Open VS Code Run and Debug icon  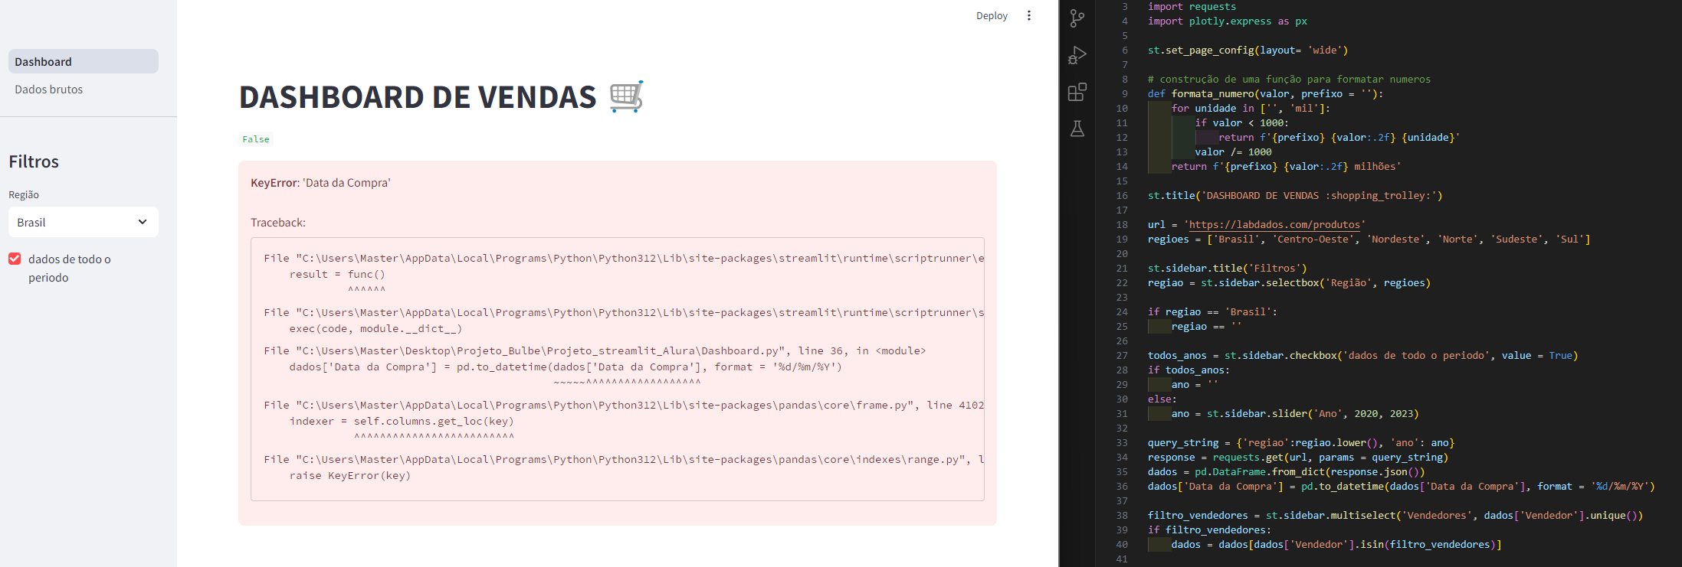(1077, 55)
